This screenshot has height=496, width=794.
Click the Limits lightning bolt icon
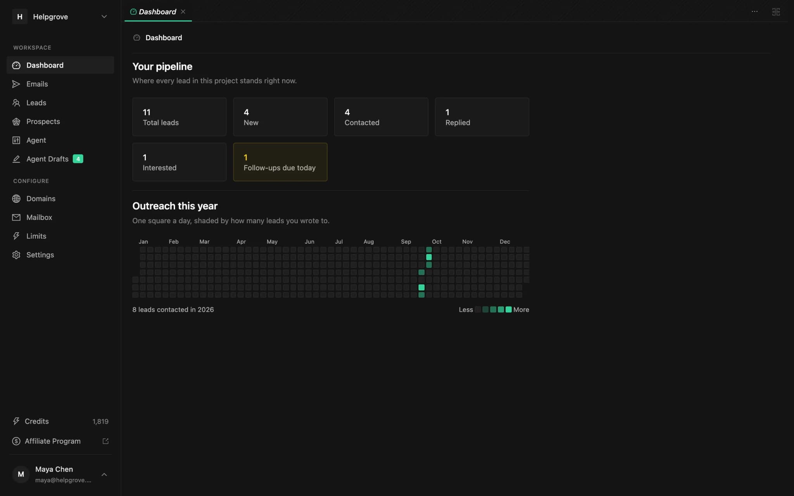click(16, 236)
